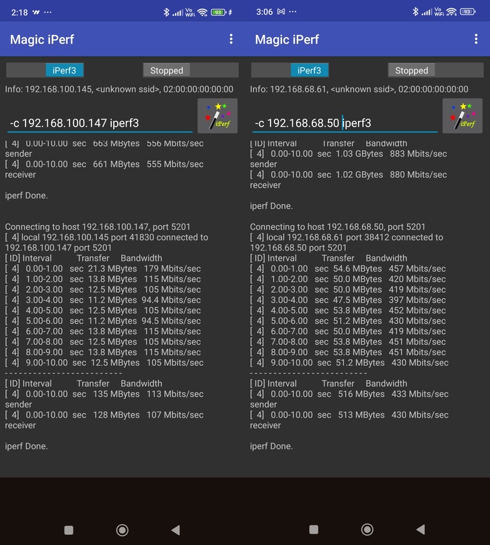Tap the magic wand iPerf icon on left screen
490x545 pixels.
(217, 116)
